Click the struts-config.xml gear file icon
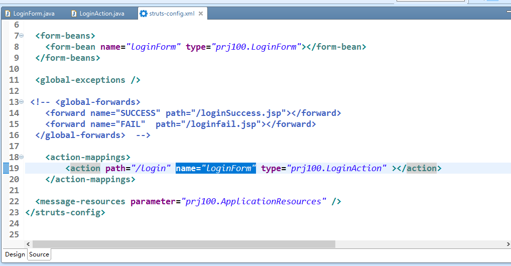 pyautogui.click(x=144, y=14)
